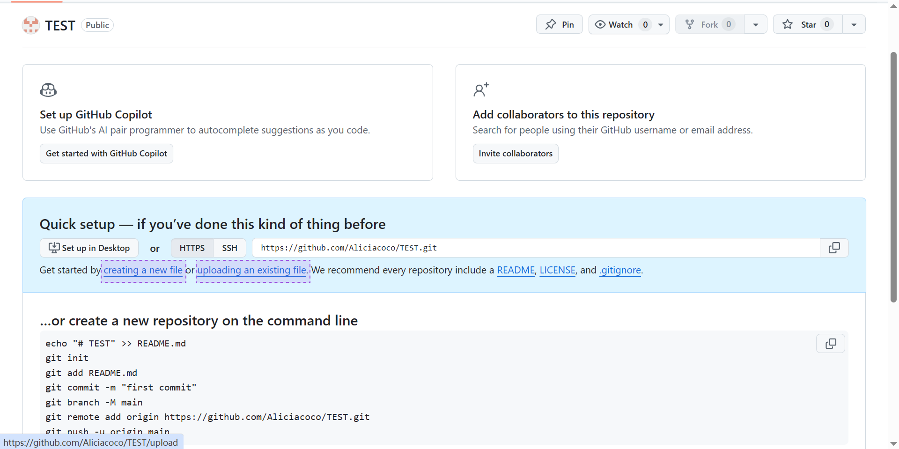
Task: Click the Fork button
Action: pyautogui.click(x=710, y=24)
